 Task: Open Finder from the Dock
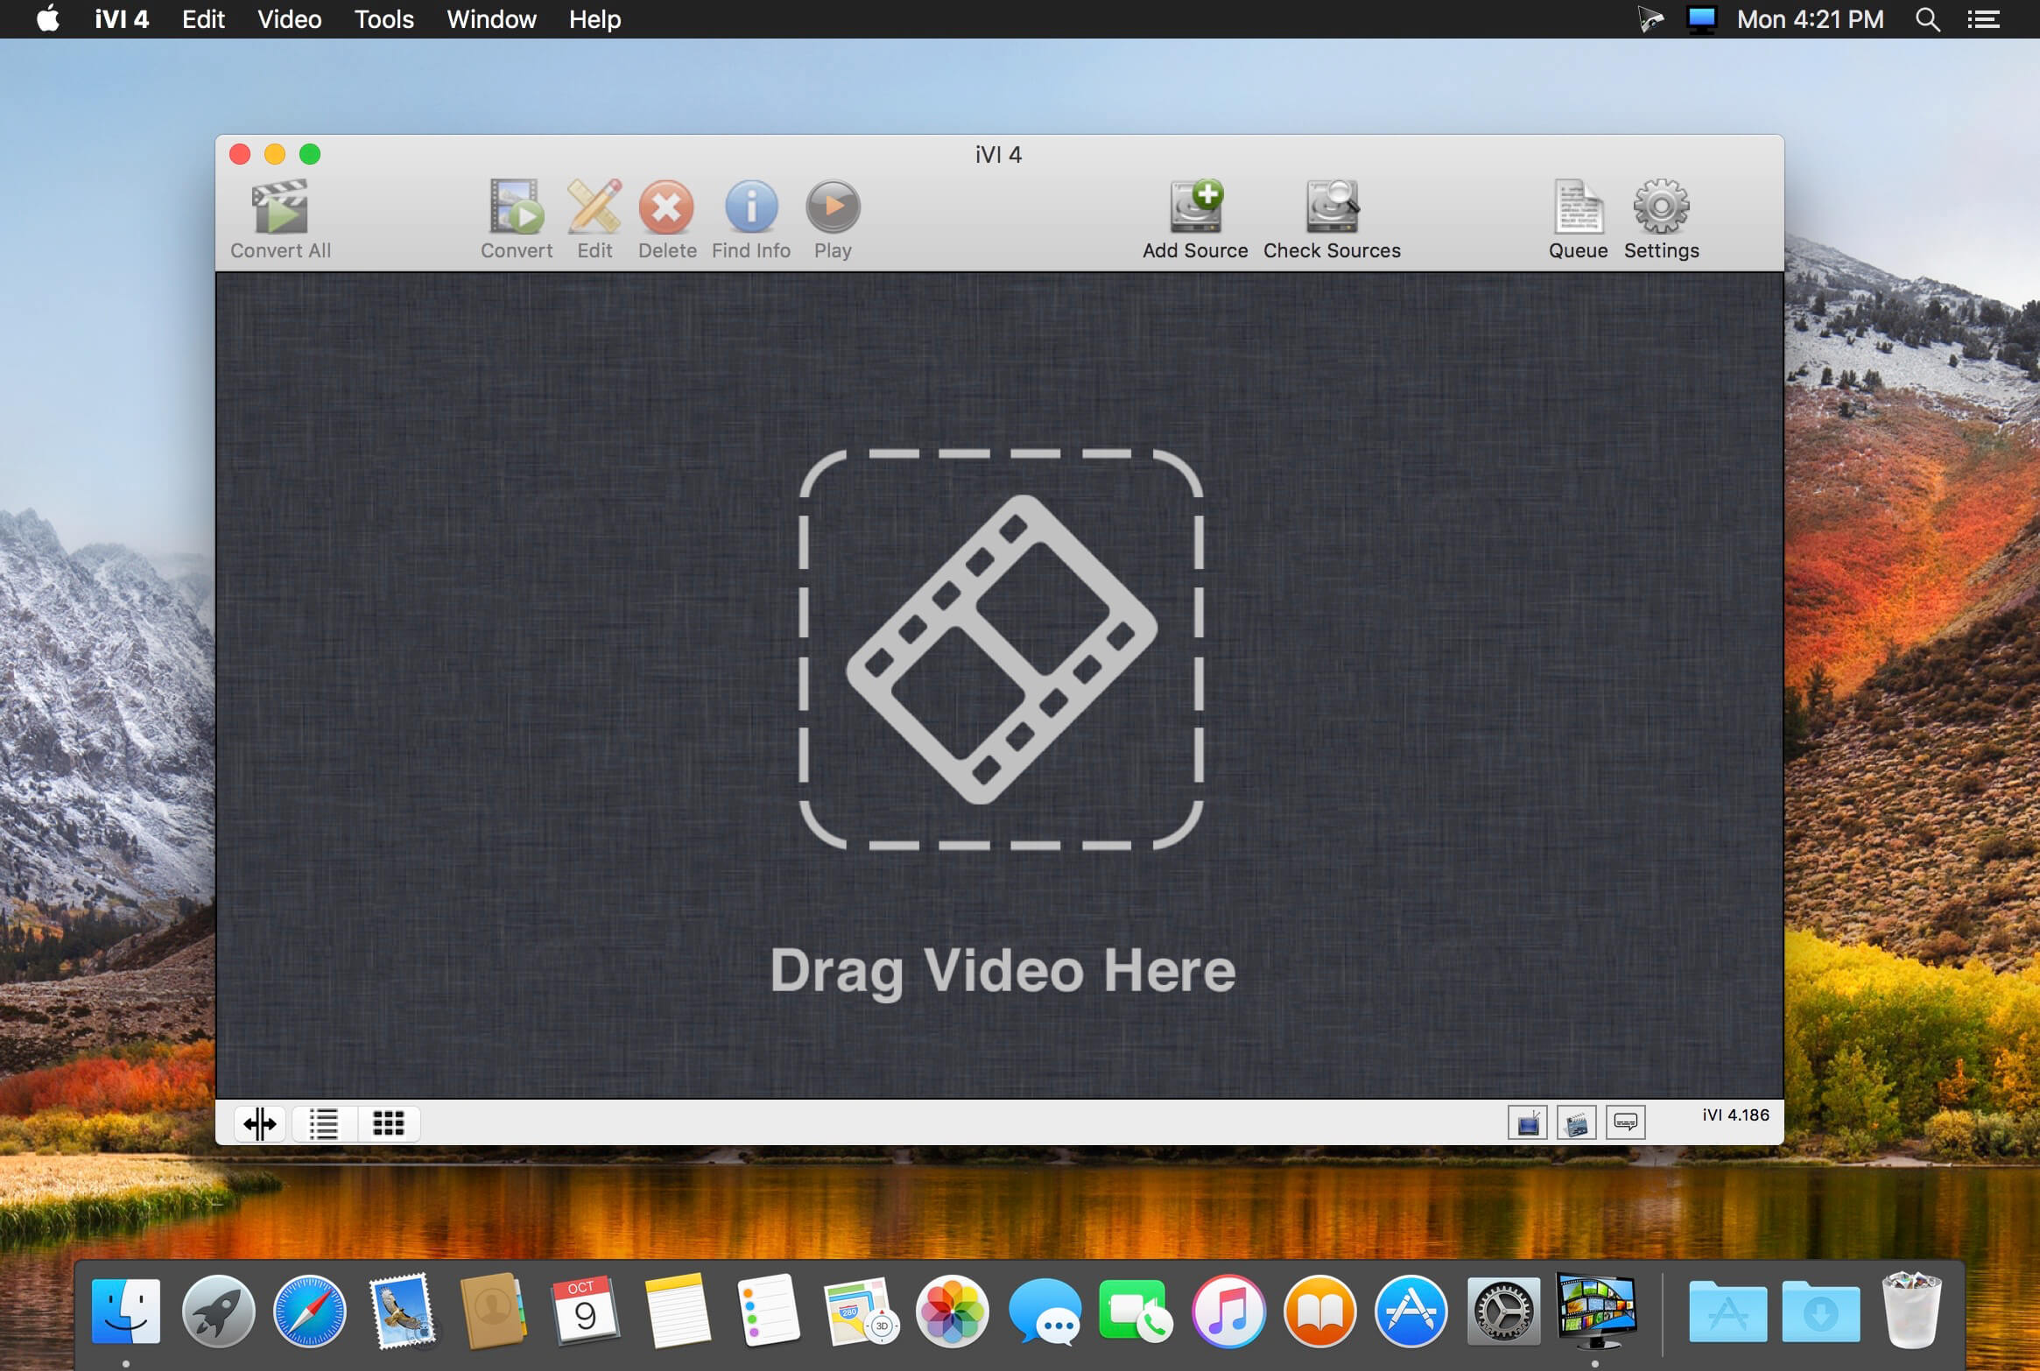(126, 1311)
